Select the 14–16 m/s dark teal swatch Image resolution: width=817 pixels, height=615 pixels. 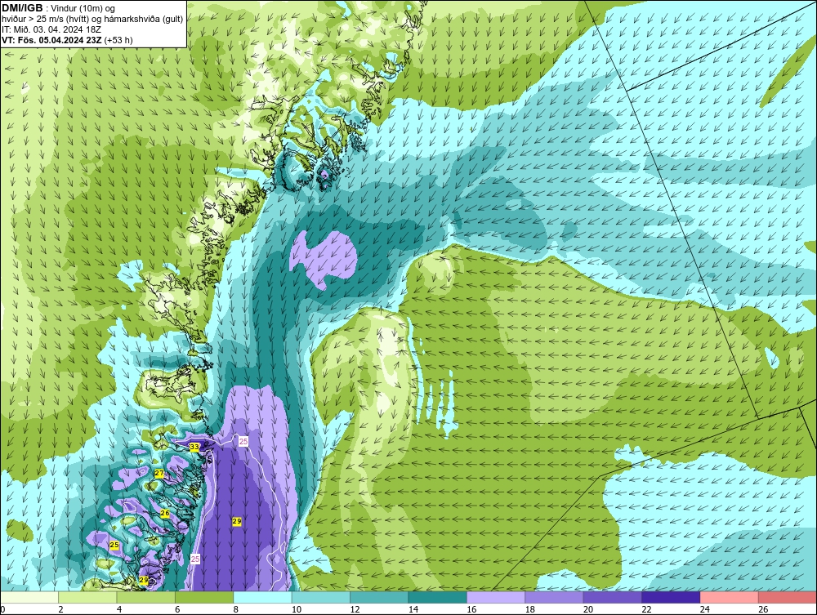pos(438,597)
